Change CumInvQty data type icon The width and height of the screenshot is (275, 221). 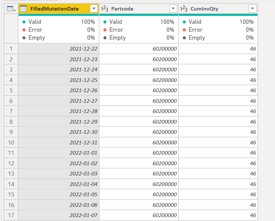pyautogui.click(x=184, y=9)
